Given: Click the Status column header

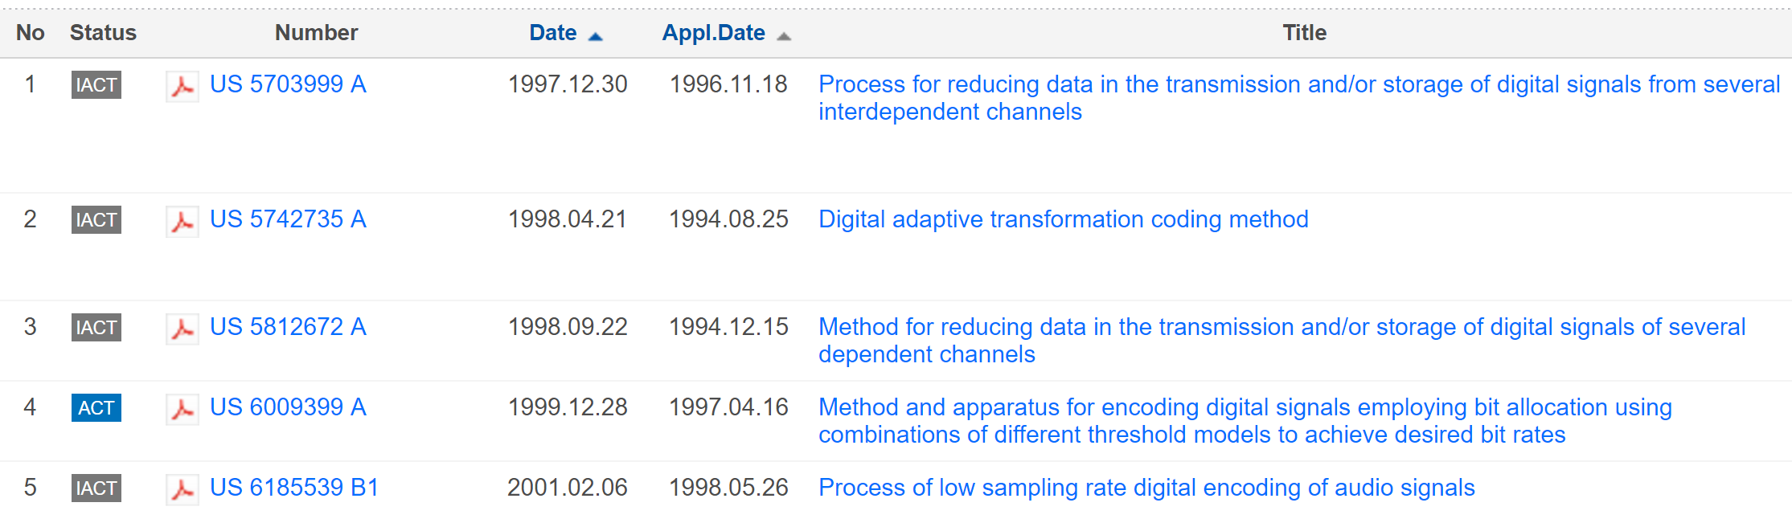Looking at the screenshot, I should [x=103, y=33].
